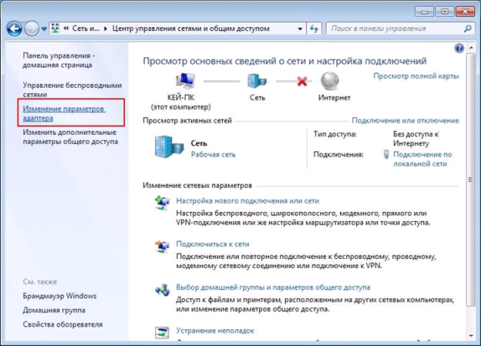The width and height of the screenshot is (481, 346).
Task: Click the grayed Forward arrow button
Action: (32, 28)
